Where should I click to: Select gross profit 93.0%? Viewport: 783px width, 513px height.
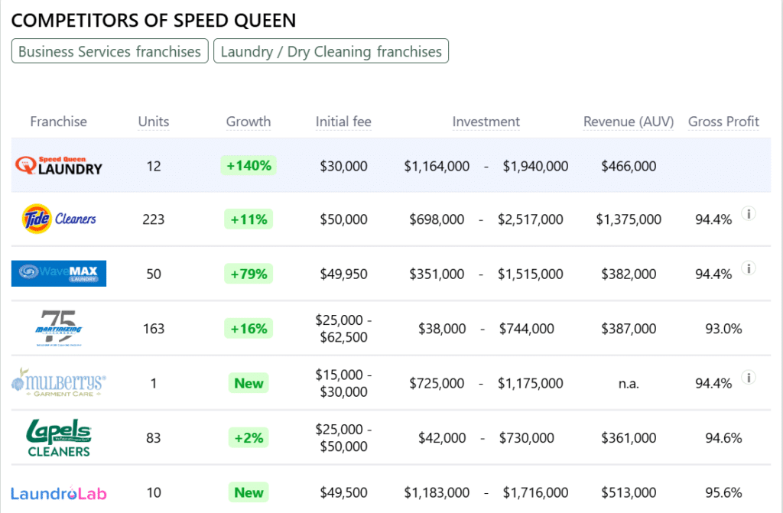723,328
